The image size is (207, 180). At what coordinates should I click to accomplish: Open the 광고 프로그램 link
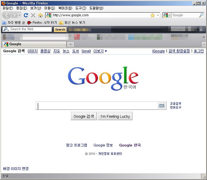point(76,145)
